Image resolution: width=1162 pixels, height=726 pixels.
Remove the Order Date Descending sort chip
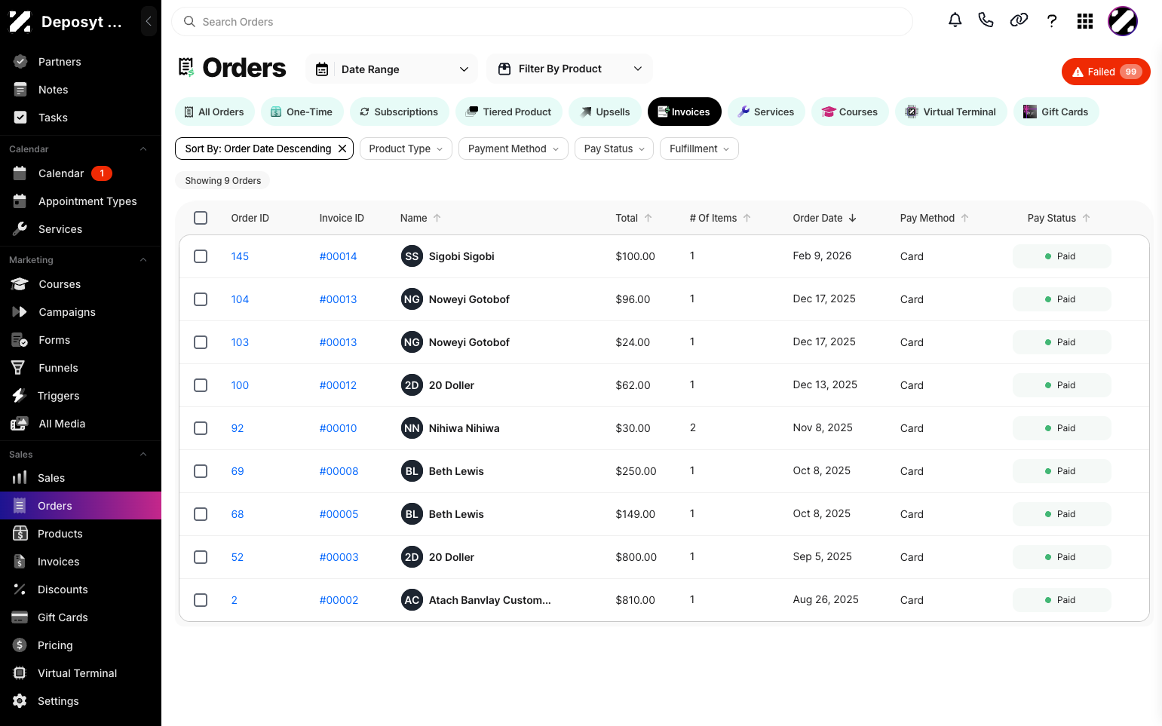342,149
